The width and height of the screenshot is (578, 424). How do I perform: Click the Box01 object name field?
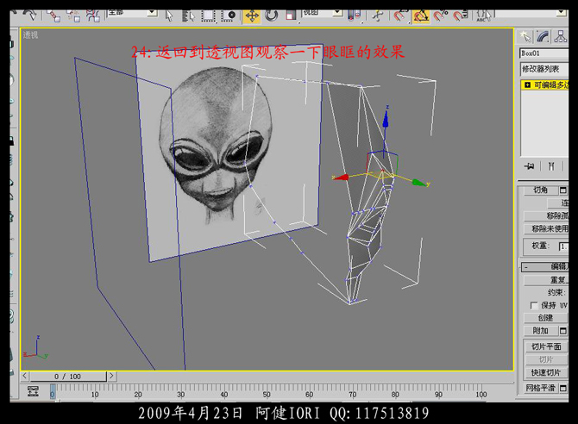tap(543, 53)
